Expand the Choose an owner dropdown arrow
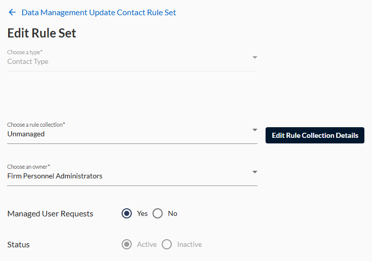This screenshot has width=372, height=261. pos(255,172)
